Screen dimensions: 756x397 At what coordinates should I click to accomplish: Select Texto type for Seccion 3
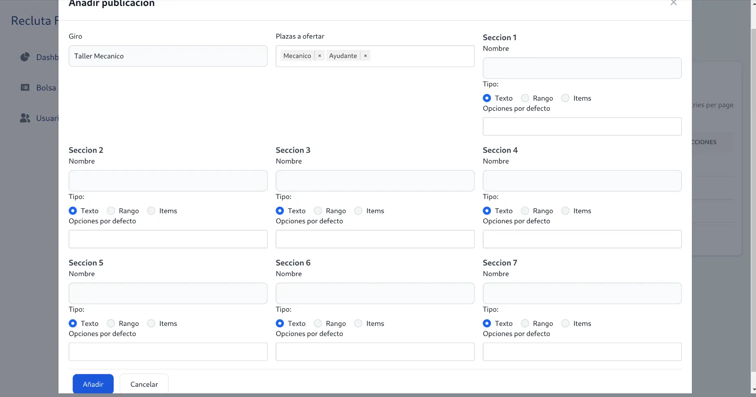tap(280, 211)
